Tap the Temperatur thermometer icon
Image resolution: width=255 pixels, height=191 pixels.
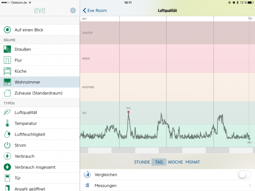(x=7, y=123)
